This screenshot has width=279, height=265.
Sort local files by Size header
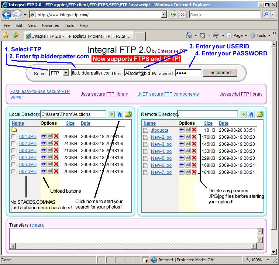70,123
